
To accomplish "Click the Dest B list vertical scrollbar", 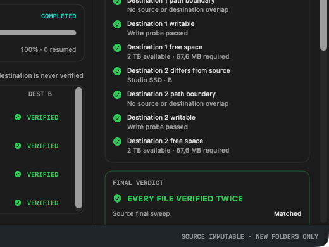I will tap(78, 148).
